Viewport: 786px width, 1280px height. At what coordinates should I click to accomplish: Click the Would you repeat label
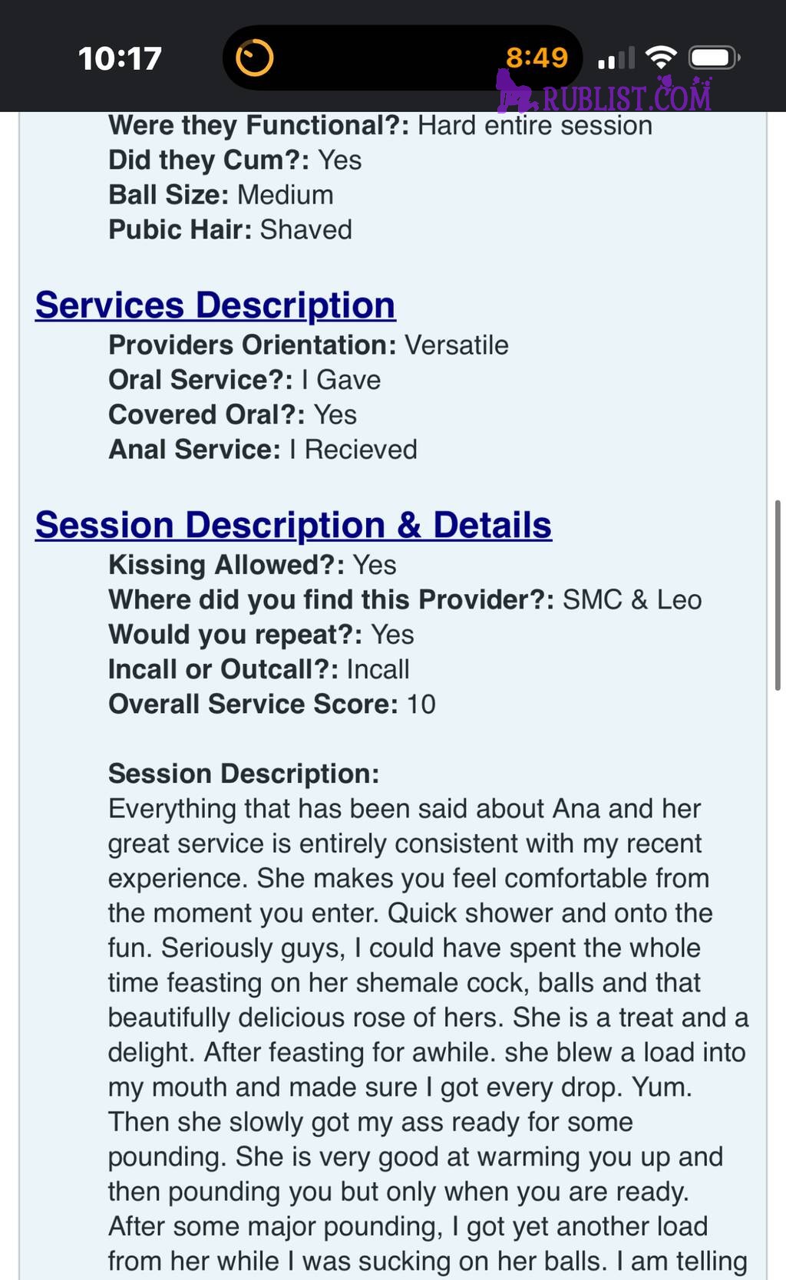coord(236,635)
